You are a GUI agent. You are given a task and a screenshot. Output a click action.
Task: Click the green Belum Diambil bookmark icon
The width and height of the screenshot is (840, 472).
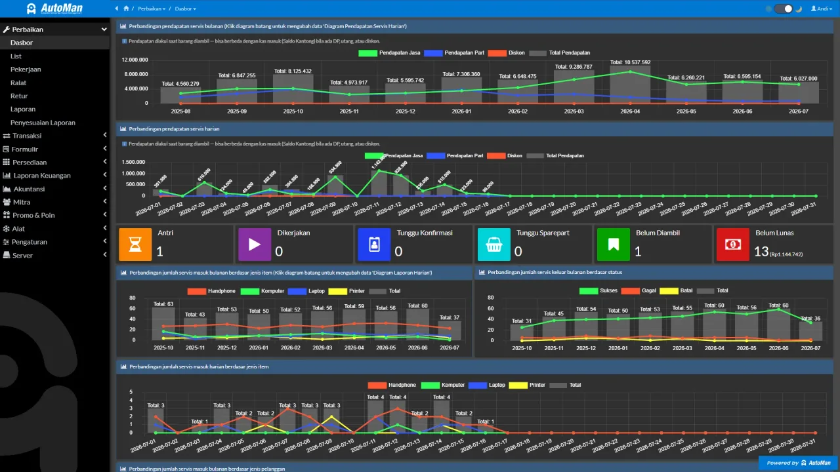tap(614, 245)
